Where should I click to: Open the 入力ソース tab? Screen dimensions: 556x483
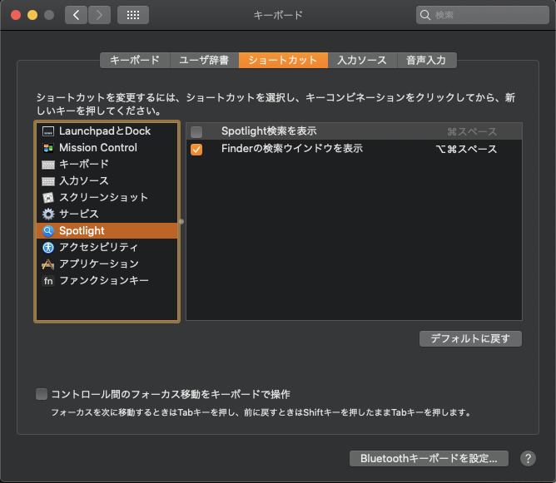[x=362, y=60]
